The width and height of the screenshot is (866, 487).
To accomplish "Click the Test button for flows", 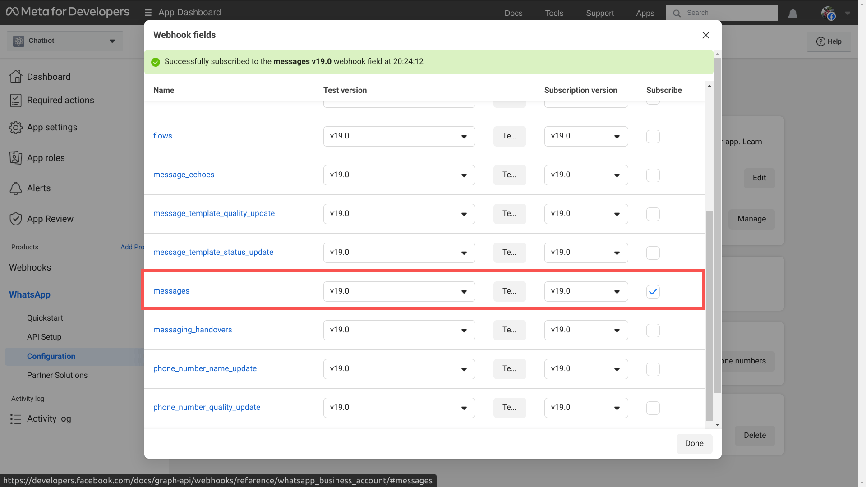I will (x=510, y=137).
